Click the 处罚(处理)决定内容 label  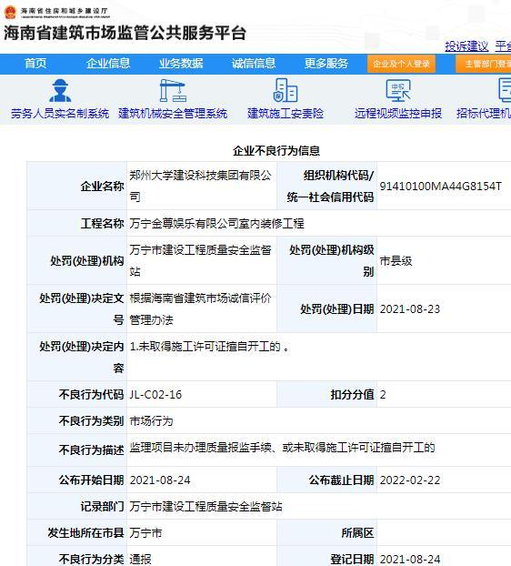tap(82, 358)
